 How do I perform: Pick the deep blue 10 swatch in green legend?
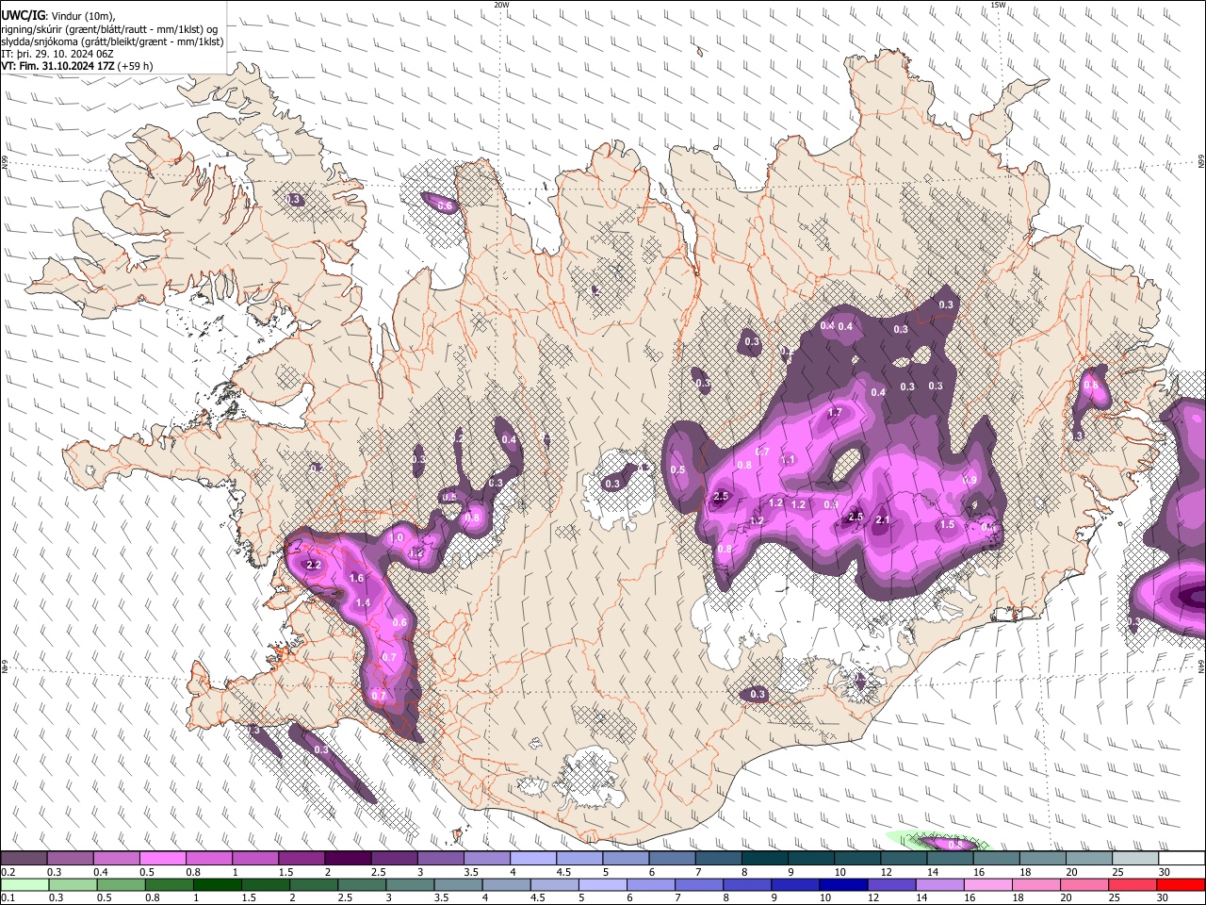point(843,884)
